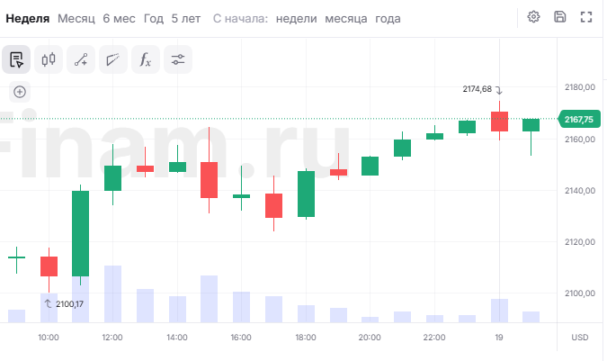The height and width of the screenshot is (361, 607).
Task: Enter fullscreen chart mode
Action: (x=586, y=17)
